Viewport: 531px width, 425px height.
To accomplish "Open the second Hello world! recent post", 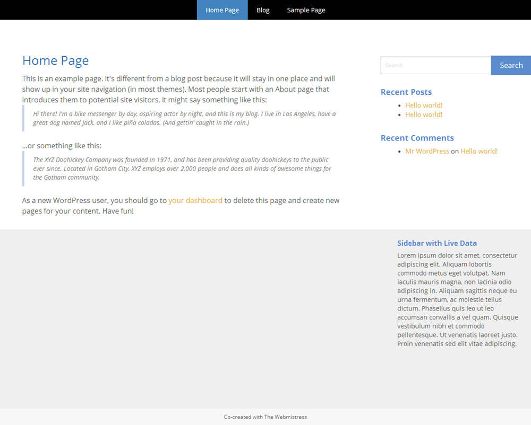I will [423, 114].
